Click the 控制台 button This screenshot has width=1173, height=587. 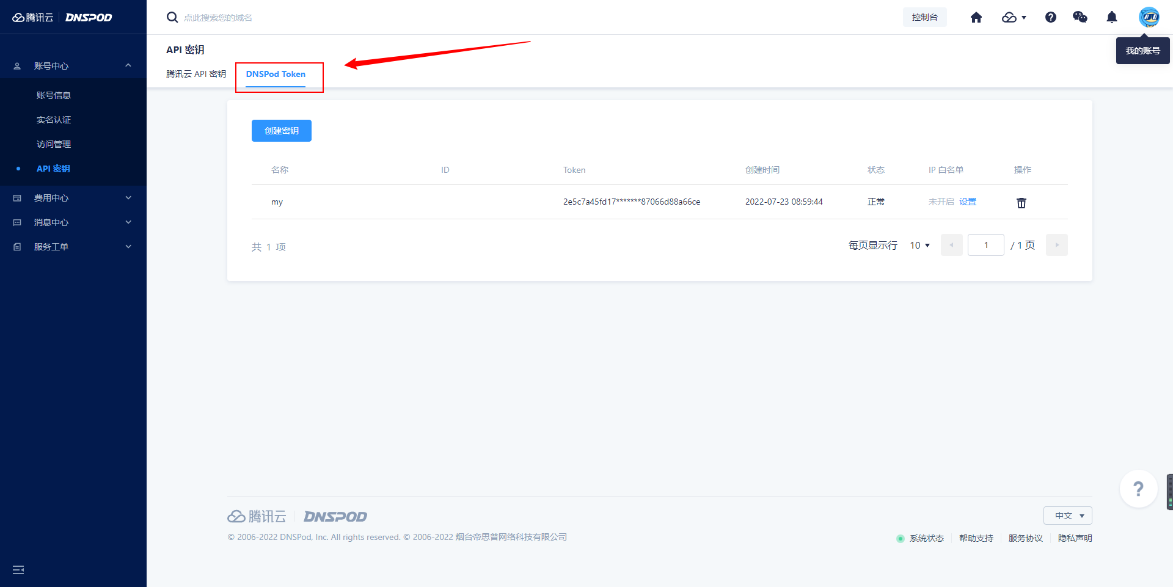click(925, 17)
